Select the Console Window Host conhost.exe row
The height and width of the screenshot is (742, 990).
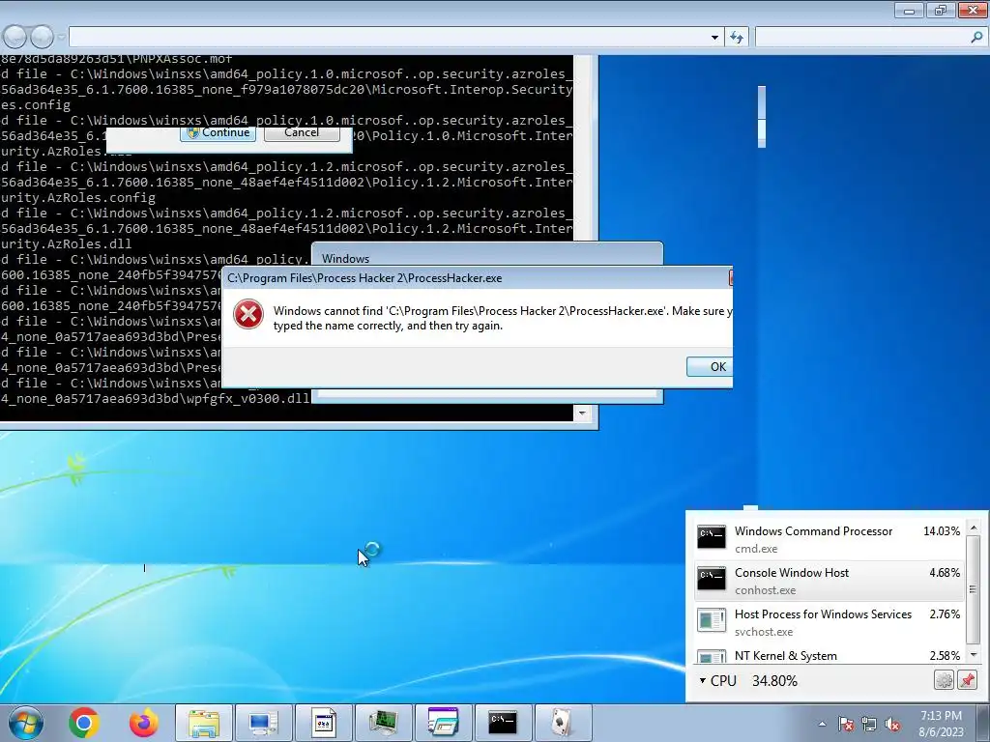tap(829, 581)
